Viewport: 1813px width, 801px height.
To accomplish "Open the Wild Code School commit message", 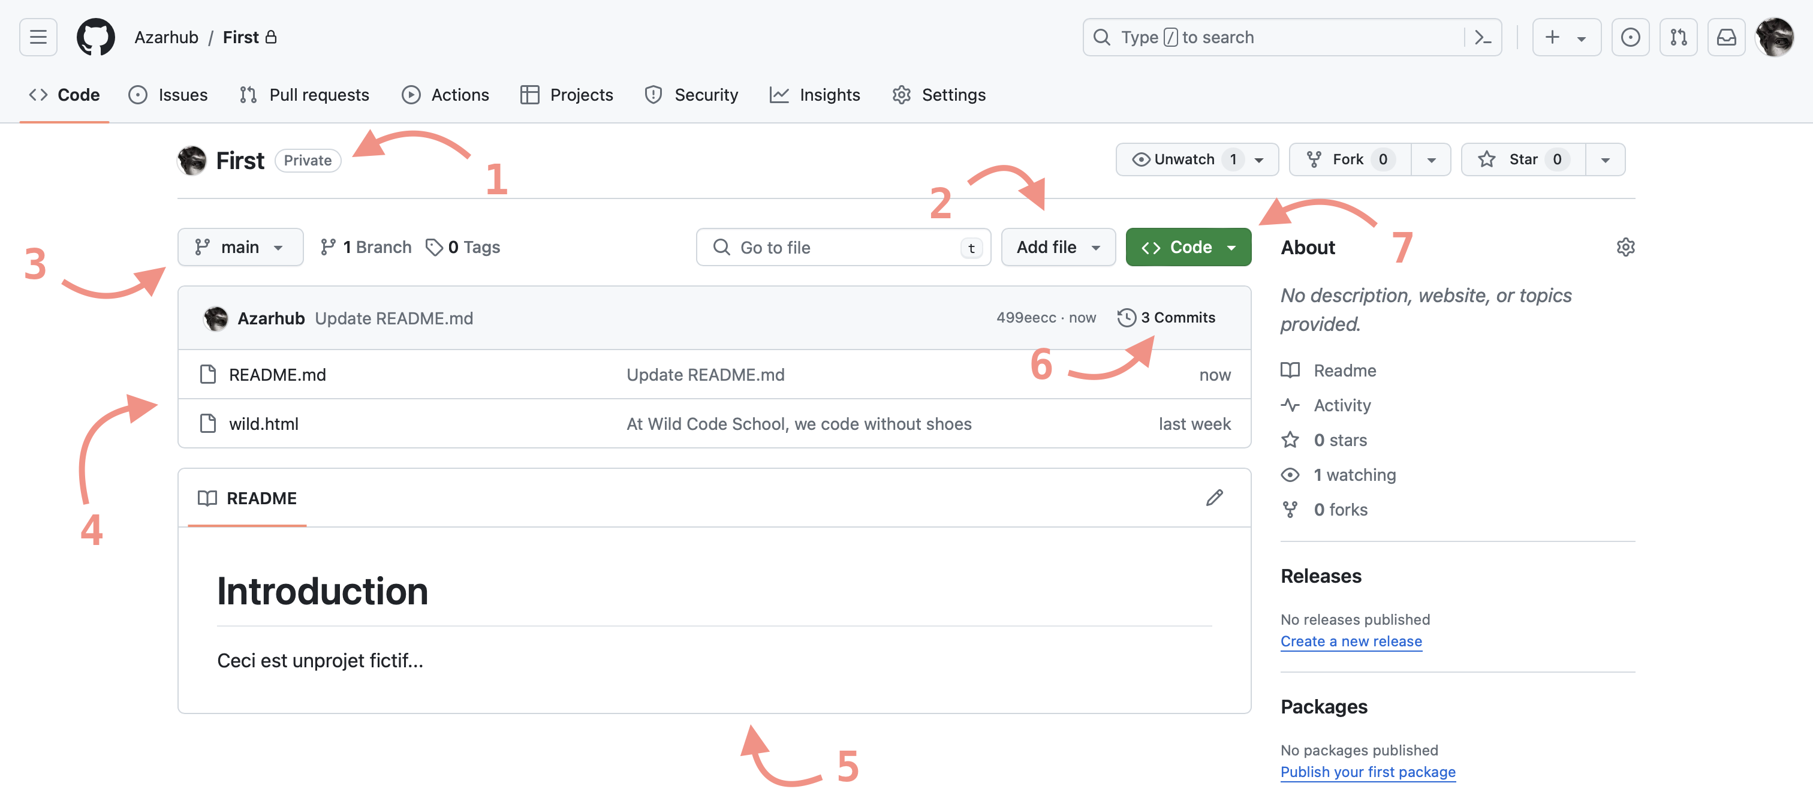I will (x=799, y=424).
